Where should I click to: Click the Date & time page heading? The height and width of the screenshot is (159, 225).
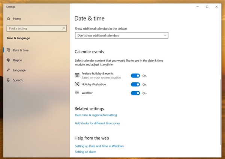click(x=90, y=18)
